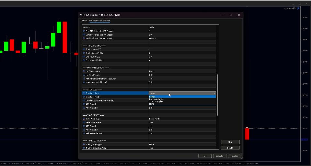This screenshot has width=311, height=166.
Task: Open the MA Timeframe value showing current
Action: [x=182, y=38]
